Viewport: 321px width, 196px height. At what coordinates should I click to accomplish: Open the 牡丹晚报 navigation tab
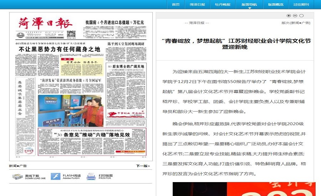[223, 5]
